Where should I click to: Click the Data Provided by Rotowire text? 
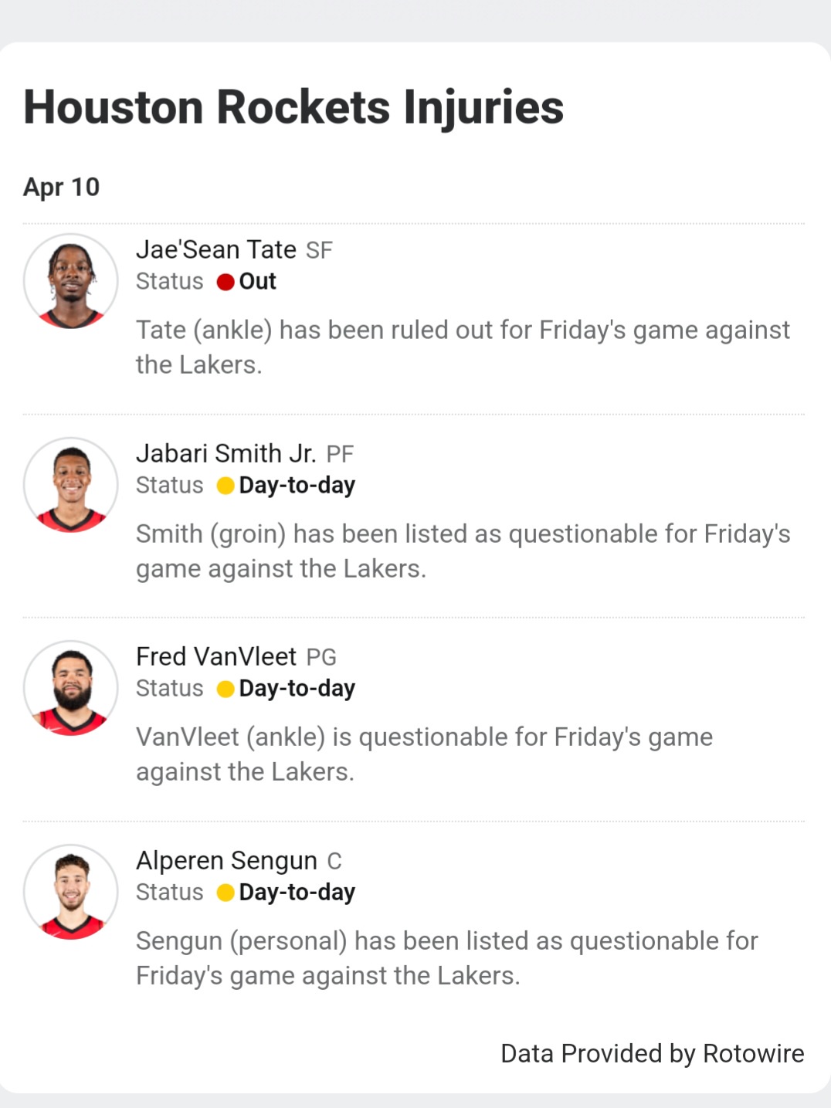click(652, 1053)
